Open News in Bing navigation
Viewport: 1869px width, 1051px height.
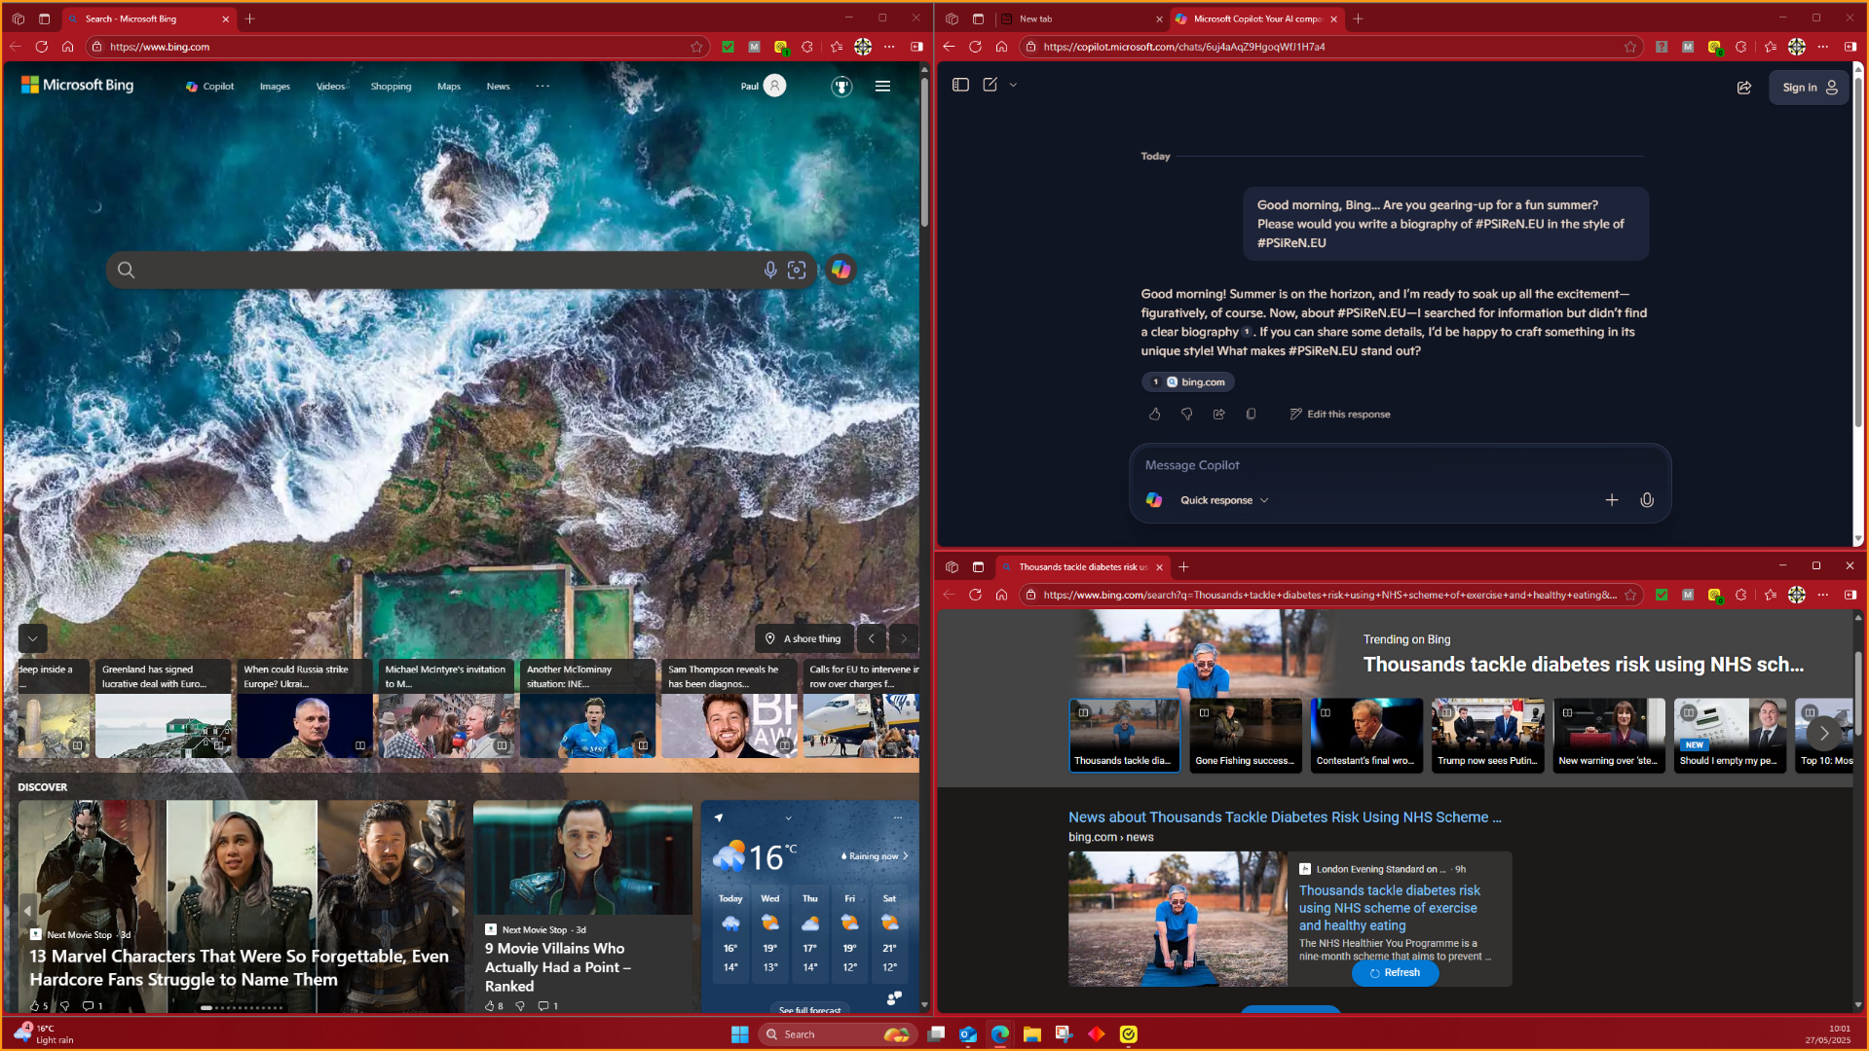(x=498, y=87)
